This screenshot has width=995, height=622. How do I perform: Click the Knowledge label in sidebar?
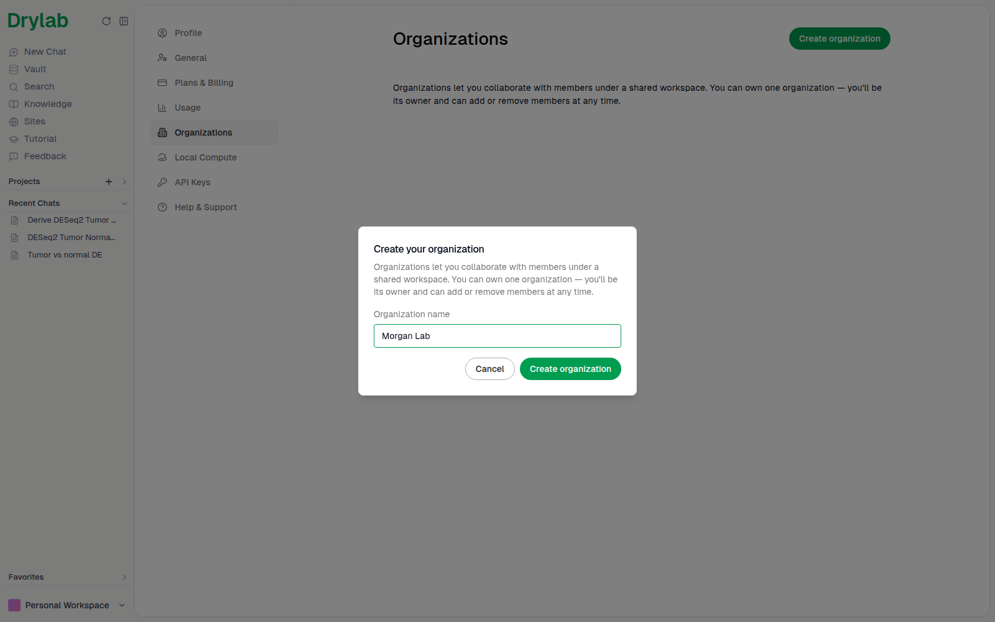48,104
